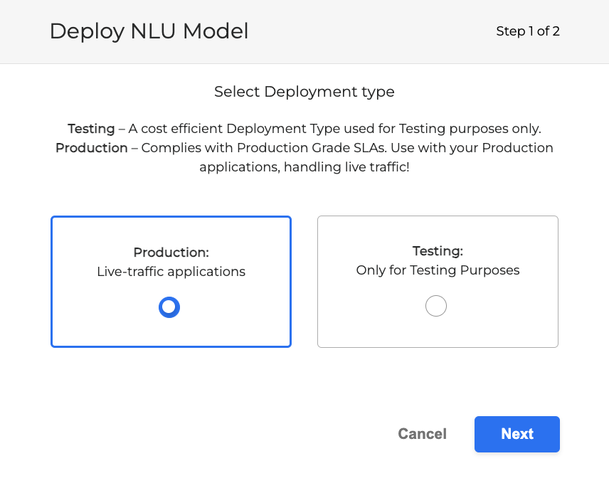Click the Step 1 of 2 indicator

click(x=528, y=31)
